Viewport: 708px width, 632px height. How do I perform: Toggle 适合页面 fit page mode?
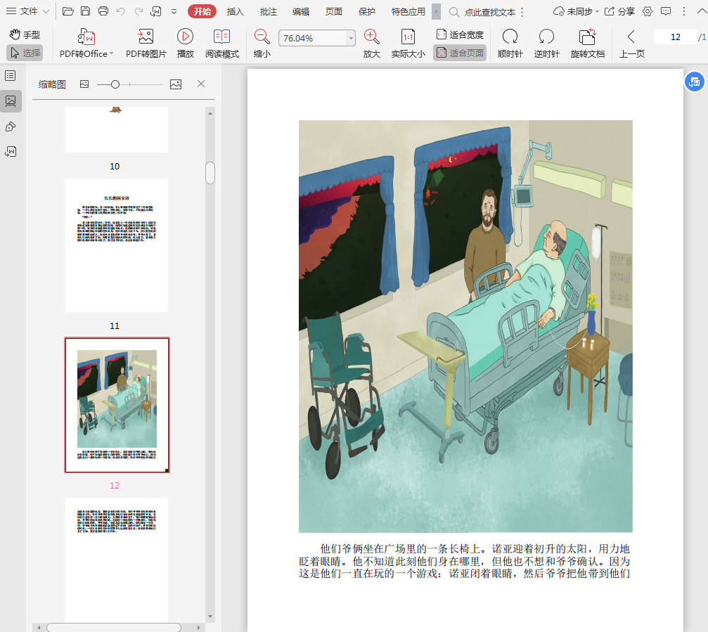point(460,53)
